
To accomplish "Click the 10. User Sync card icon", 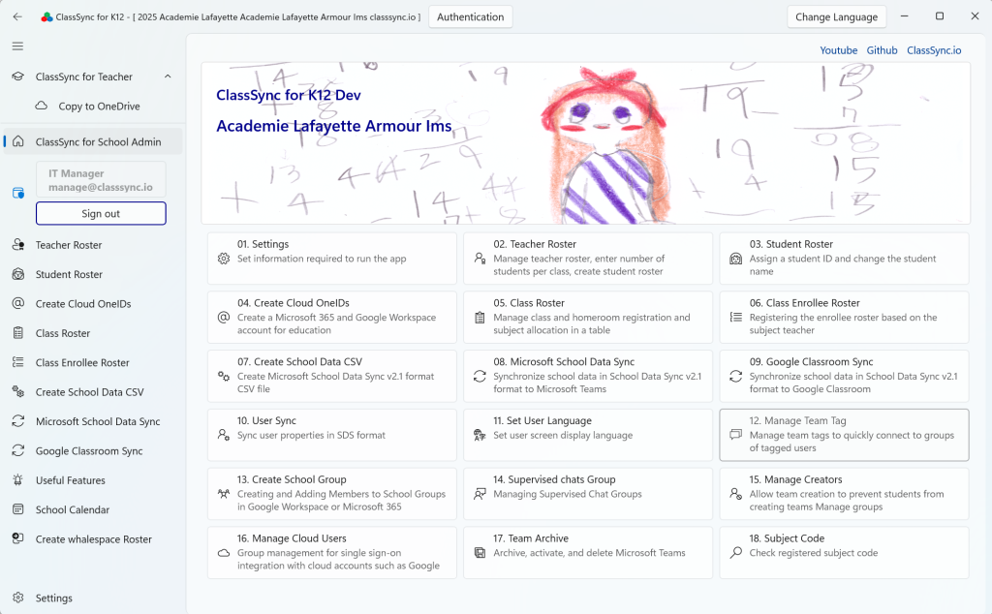I will click(224, 435).
